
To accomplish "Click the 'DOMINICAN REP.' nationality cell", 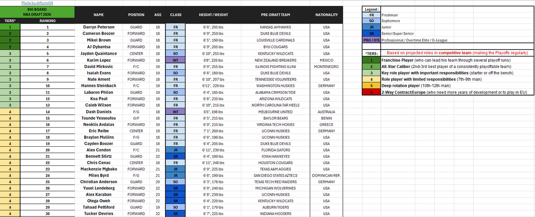I will coord(326,176).
